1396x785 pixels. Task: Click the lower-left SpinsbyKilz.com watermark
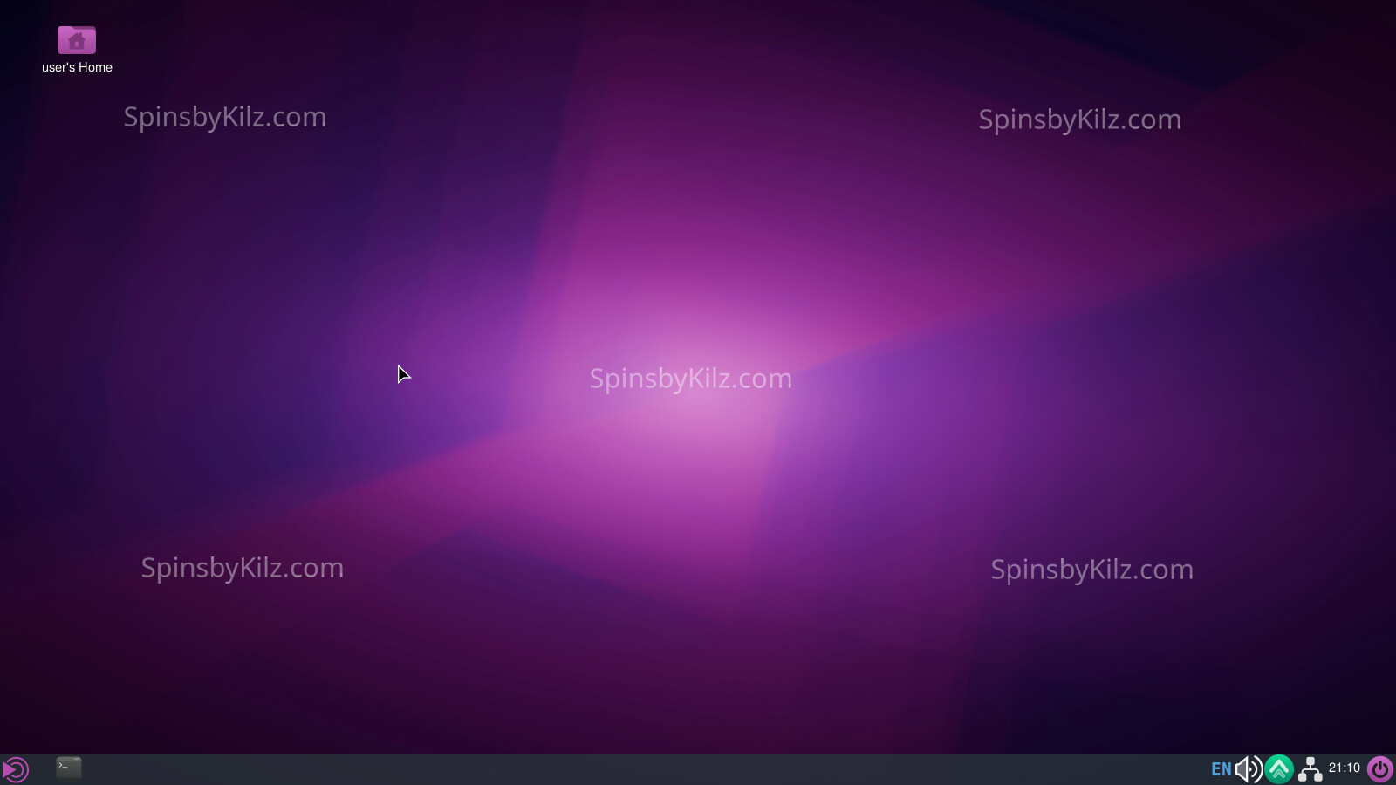point(242,568)
